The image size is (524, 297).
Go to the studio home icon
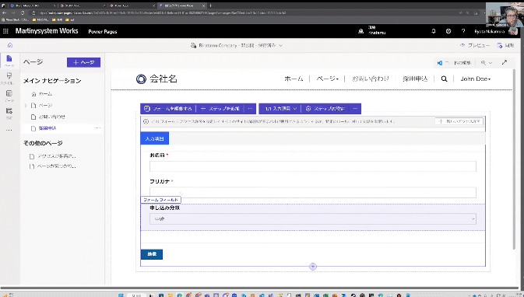click(10, 45)
